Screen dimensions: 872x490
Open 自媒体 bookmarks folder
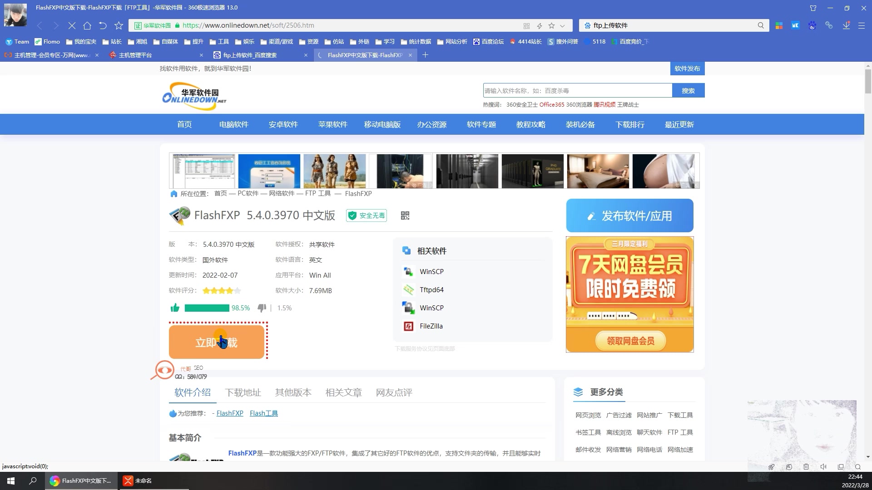[x=165, y=41]
